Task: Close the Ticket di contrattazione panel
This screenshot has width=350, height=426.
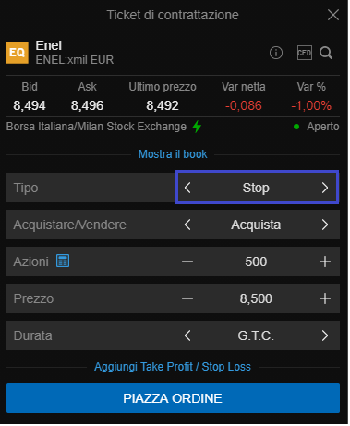Action: (x=334, y=15)
